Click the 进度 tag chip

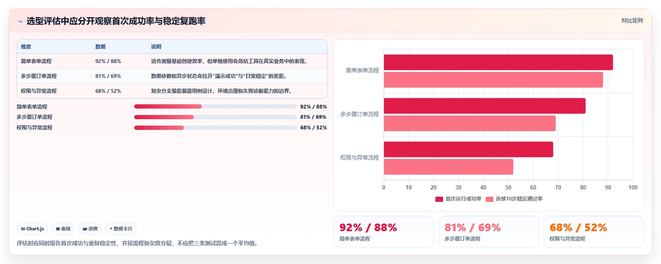point(90,229)
